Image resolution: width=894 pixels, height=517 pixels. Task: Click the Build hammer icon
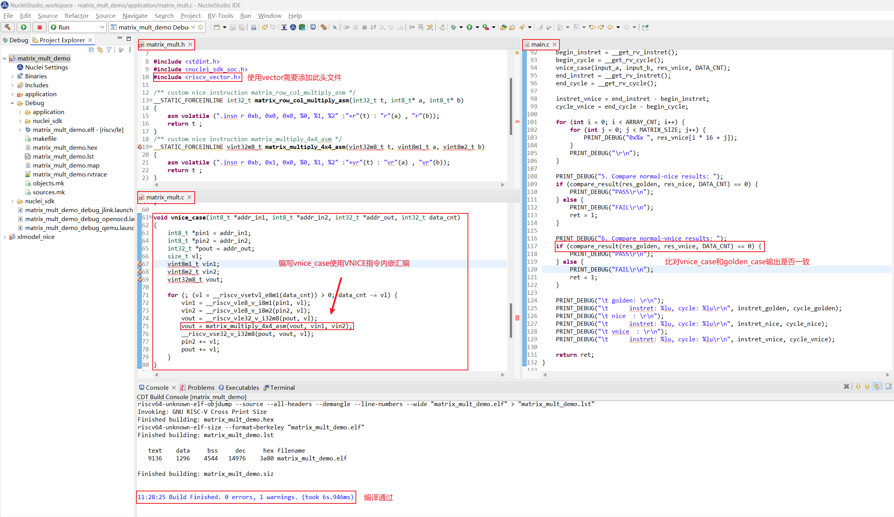8,27
